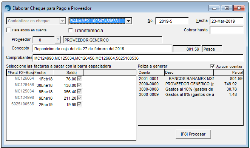Click the Parcial column header
250x148 pixels.
pos(228,72)
